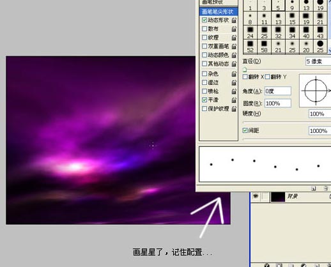Click the 直径 diameter field showing 5 像素

(318, 61)
